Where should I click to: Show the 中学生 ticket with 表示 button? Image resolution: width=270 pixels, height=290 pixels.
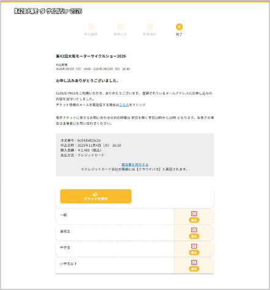[194, 253]
